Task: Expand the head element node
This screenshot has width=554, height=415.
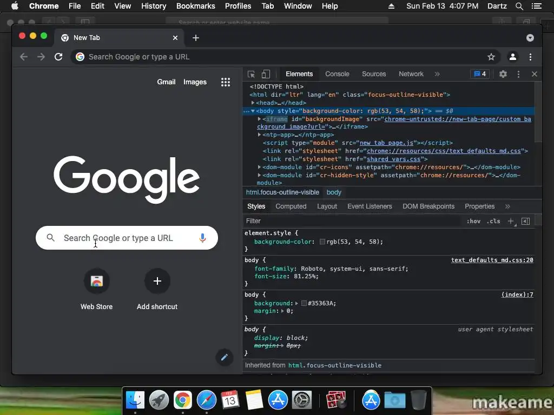Action: click(x=253, y=103)
